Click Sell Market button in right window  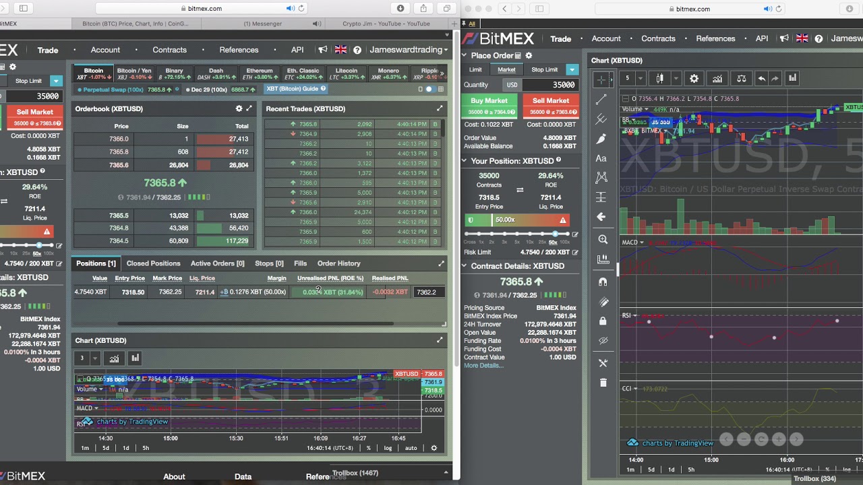[550, 105]
